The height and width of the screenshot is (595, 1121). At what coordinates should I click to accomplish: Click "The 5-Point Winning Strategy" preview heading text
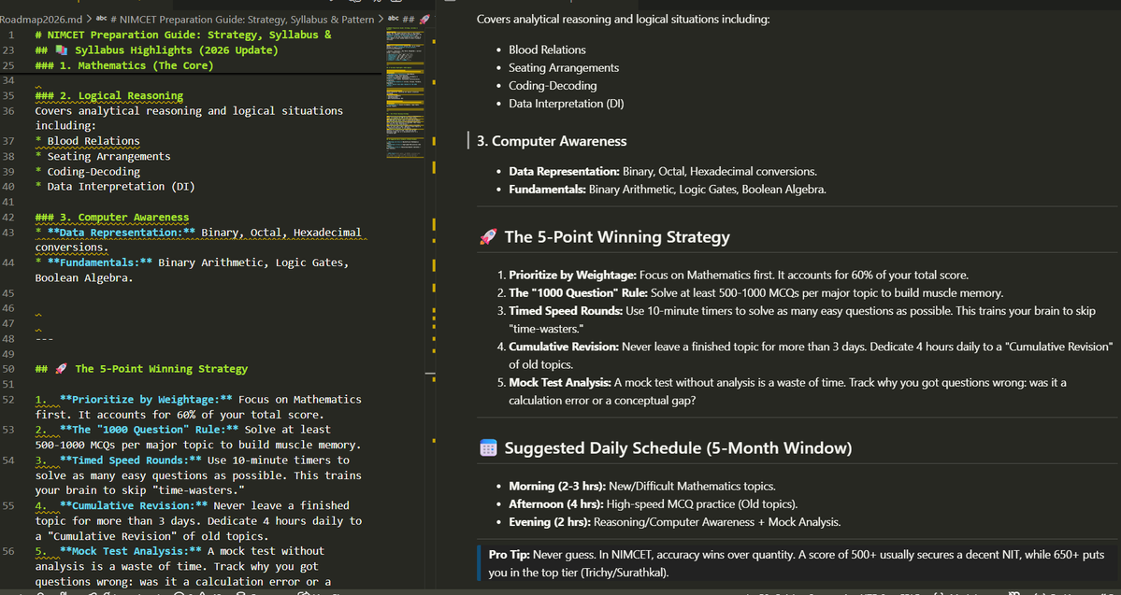coord(617,237)
